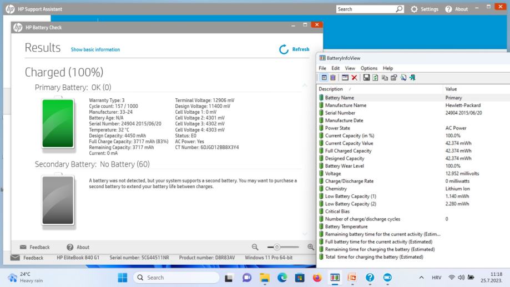The height and width of the screenshot is (287, 510).
Task: Click About in HP Battery Check footer
Action: [78, 247]
